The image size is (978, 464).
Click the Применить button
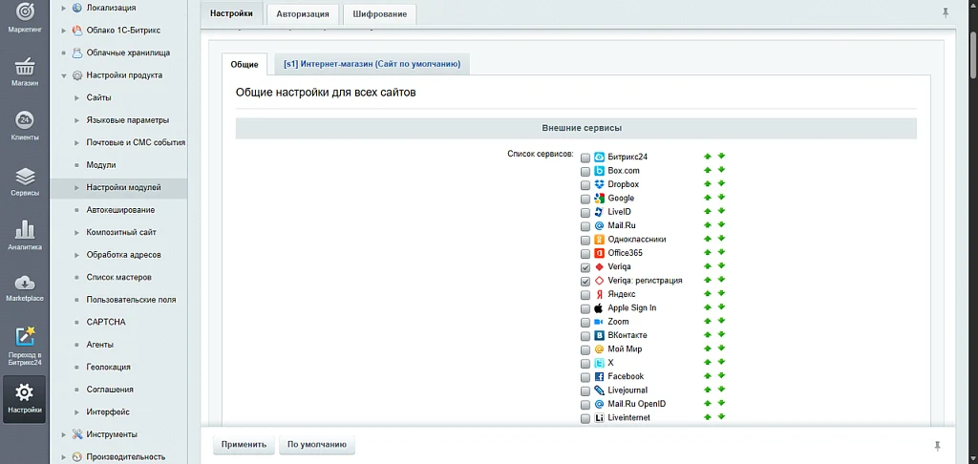pos(244,445)
